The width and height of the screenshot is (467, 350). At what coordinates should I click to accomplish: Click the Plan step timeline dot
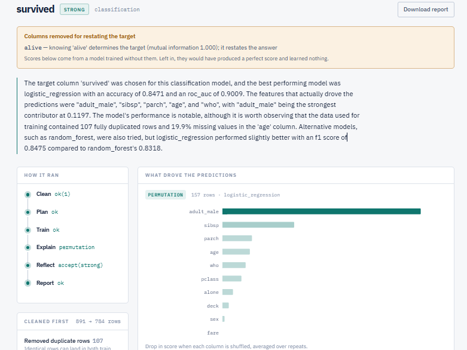[28, 212]
